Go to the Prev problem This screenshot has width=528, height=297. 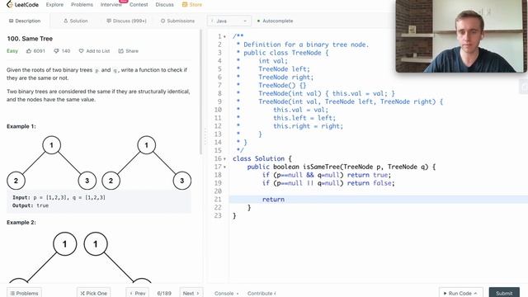[x=138, y=293]
